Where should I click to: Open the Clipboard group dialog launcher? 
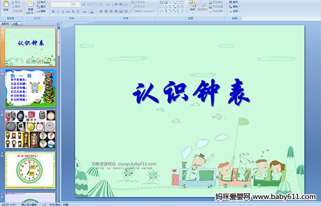pos(22,18)
